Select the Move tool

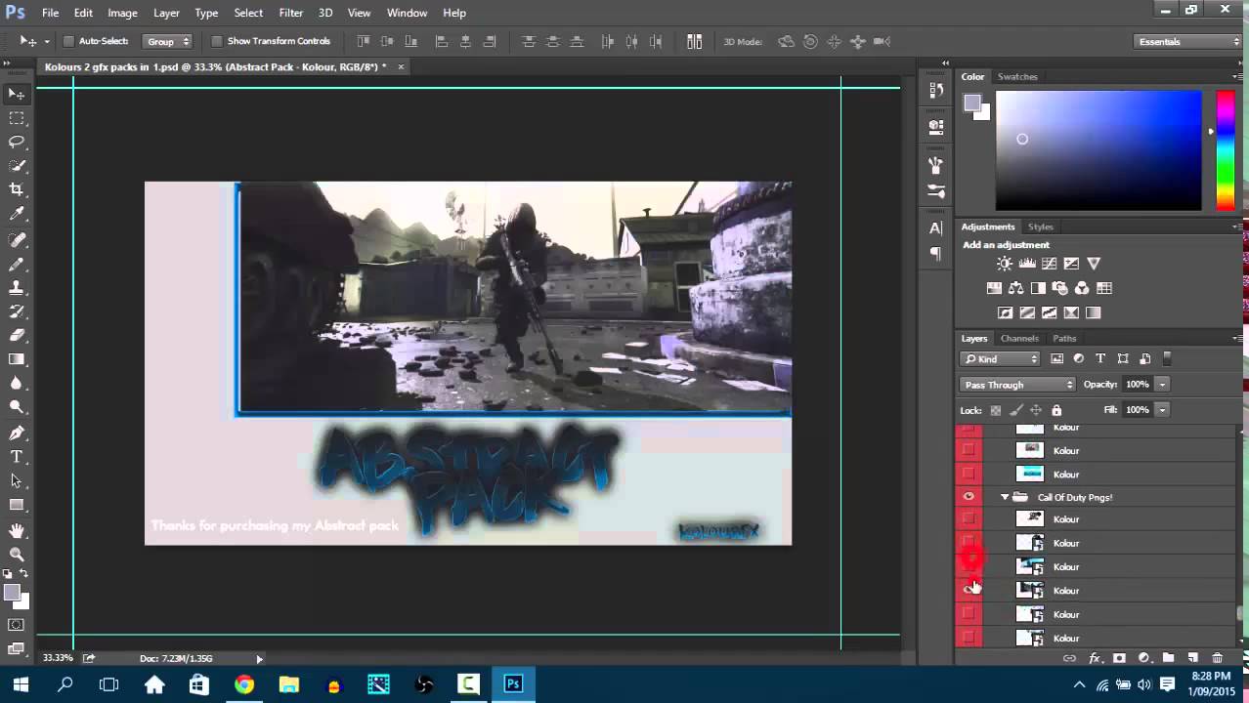point(17,94)
